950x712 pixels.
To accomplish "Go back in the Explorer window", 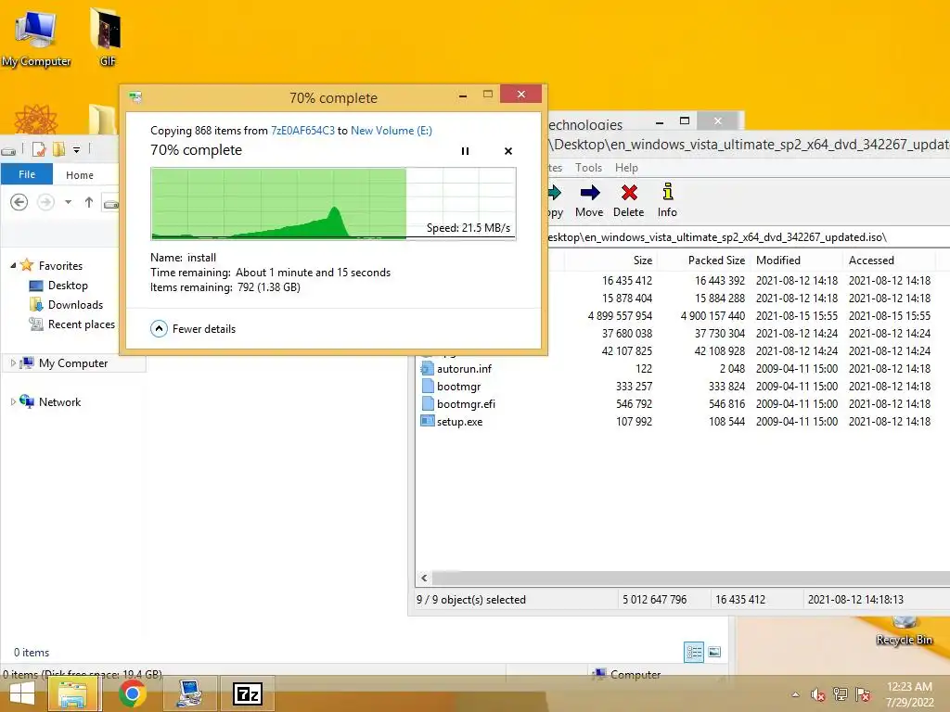I will pos(19,202).
